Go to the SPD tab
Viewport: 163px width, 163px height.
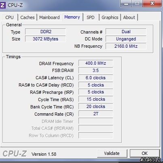point(91,17)
